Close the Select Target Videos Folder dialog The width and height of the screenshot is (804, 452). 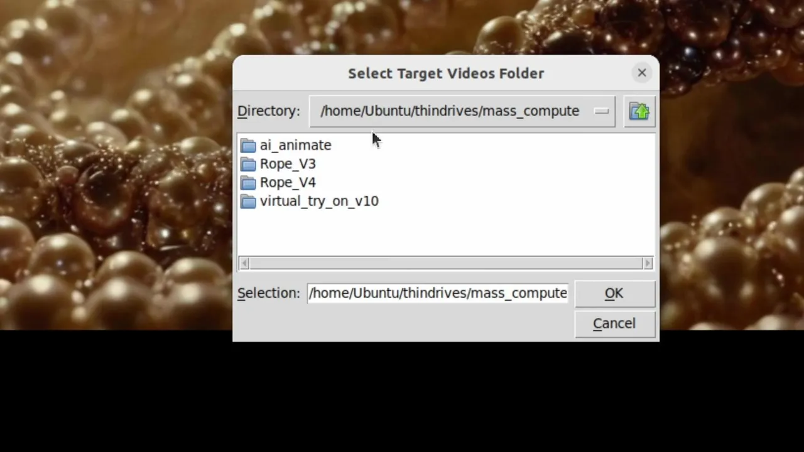[x=642, y=73]
